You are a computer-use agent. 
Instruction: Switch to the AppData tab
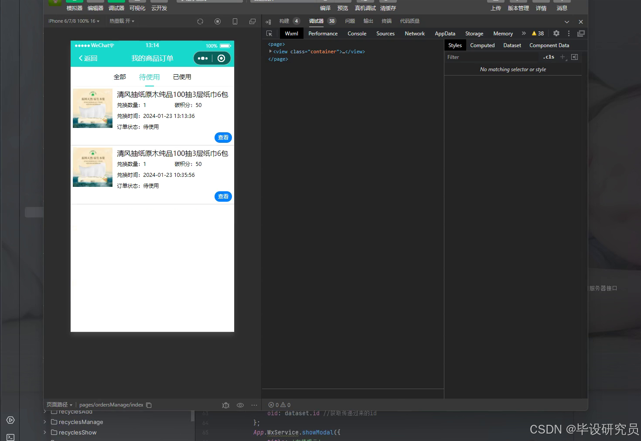click(x=445, y=34)
